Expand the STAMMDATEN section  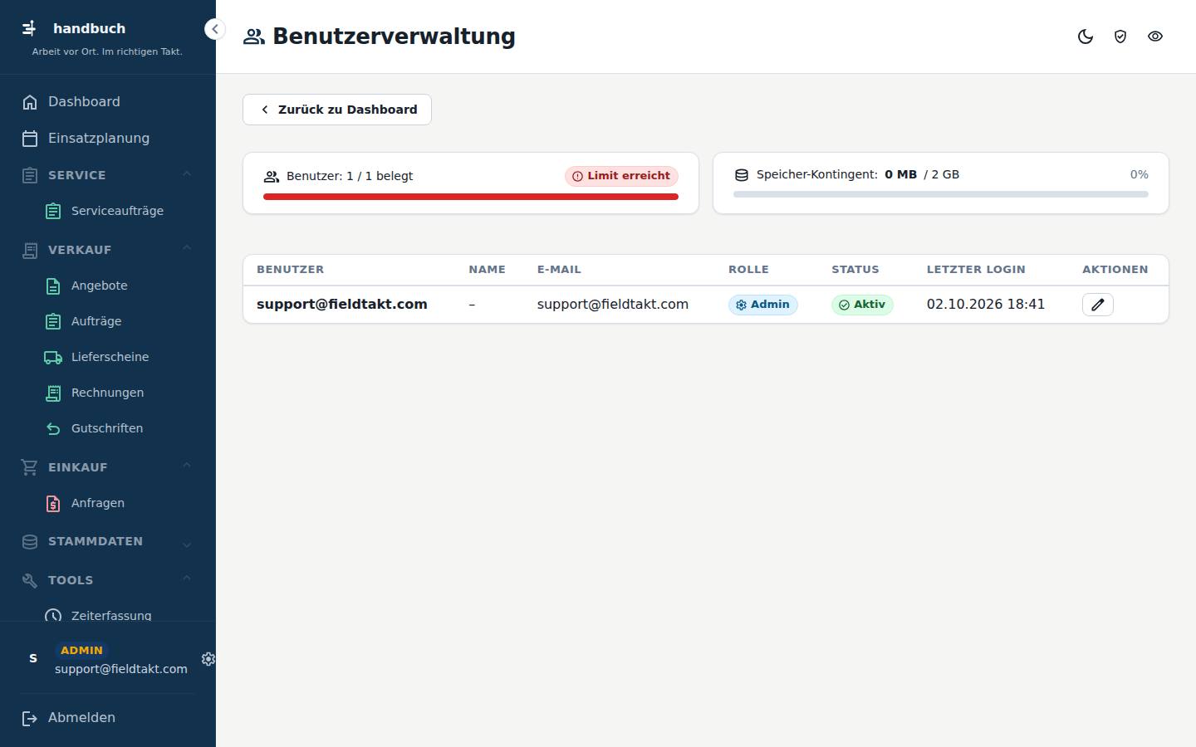(x=108, y=541)
